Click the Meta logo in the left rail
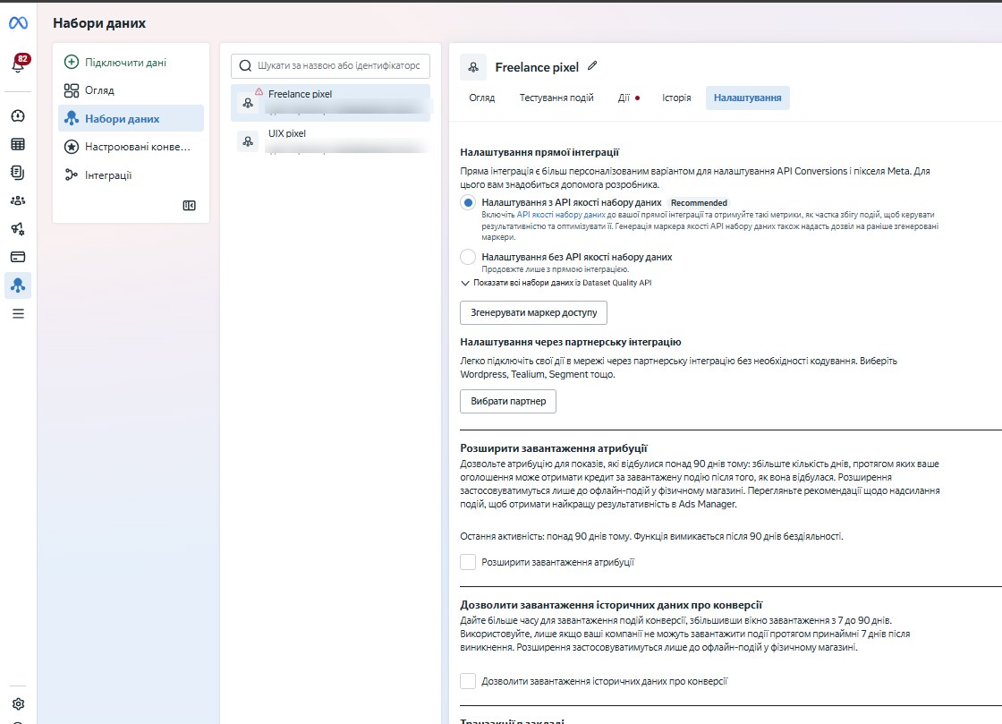 click(x=18, y=23)
